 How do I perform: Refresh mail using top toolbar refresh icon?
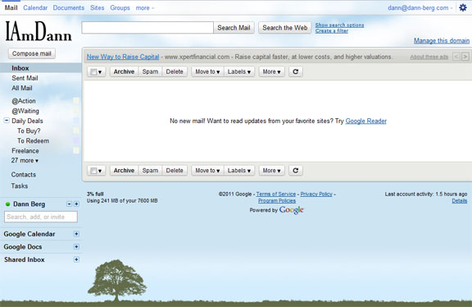coord(296,71)
